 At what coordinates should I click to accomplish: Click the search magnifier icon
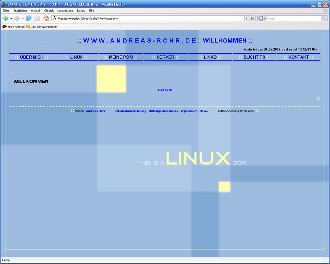point(325,19)
